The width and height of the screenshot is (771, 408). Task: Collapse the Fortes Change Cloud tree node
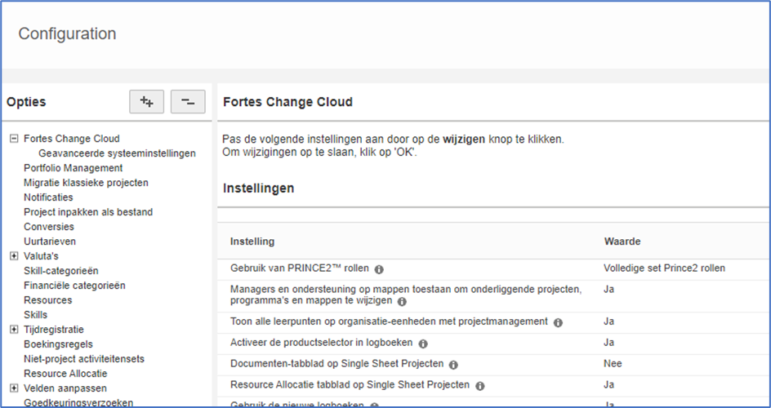pos(14,139)
